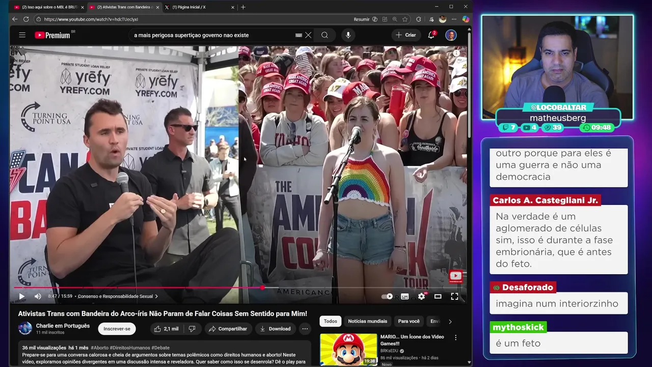
Task: Open browser three-dot settings menu
Action: coord(454,19)
